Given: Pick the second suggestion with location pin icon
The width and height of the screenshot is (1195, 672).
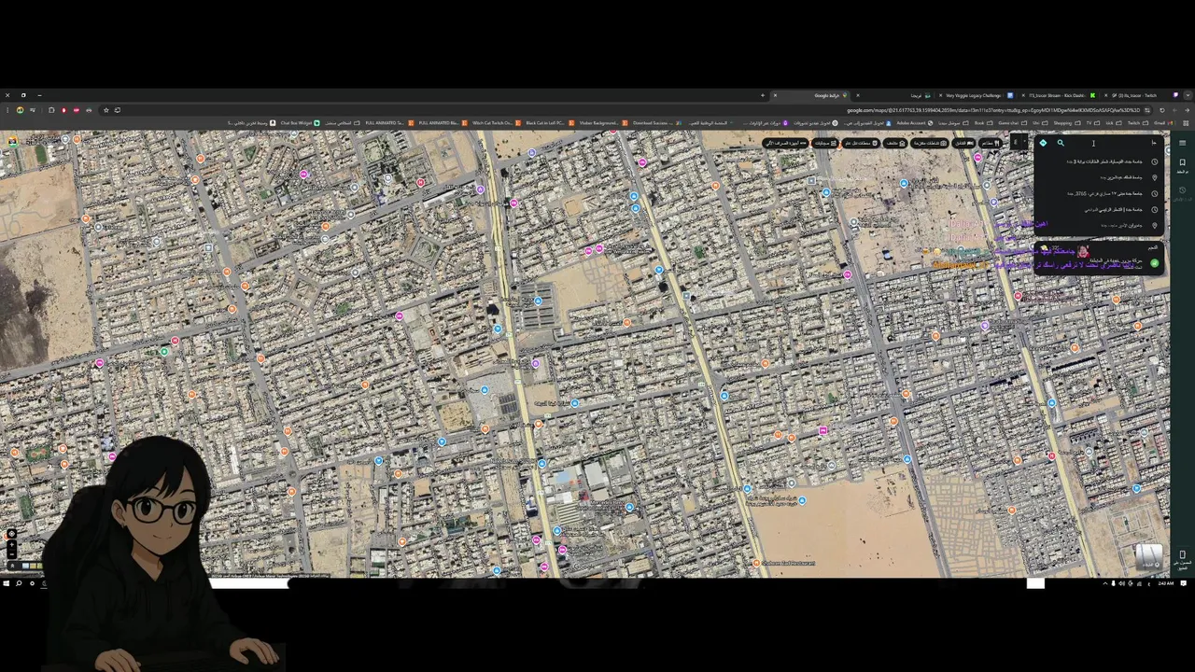Looking at the screenshot, I should coord(1100,177).
